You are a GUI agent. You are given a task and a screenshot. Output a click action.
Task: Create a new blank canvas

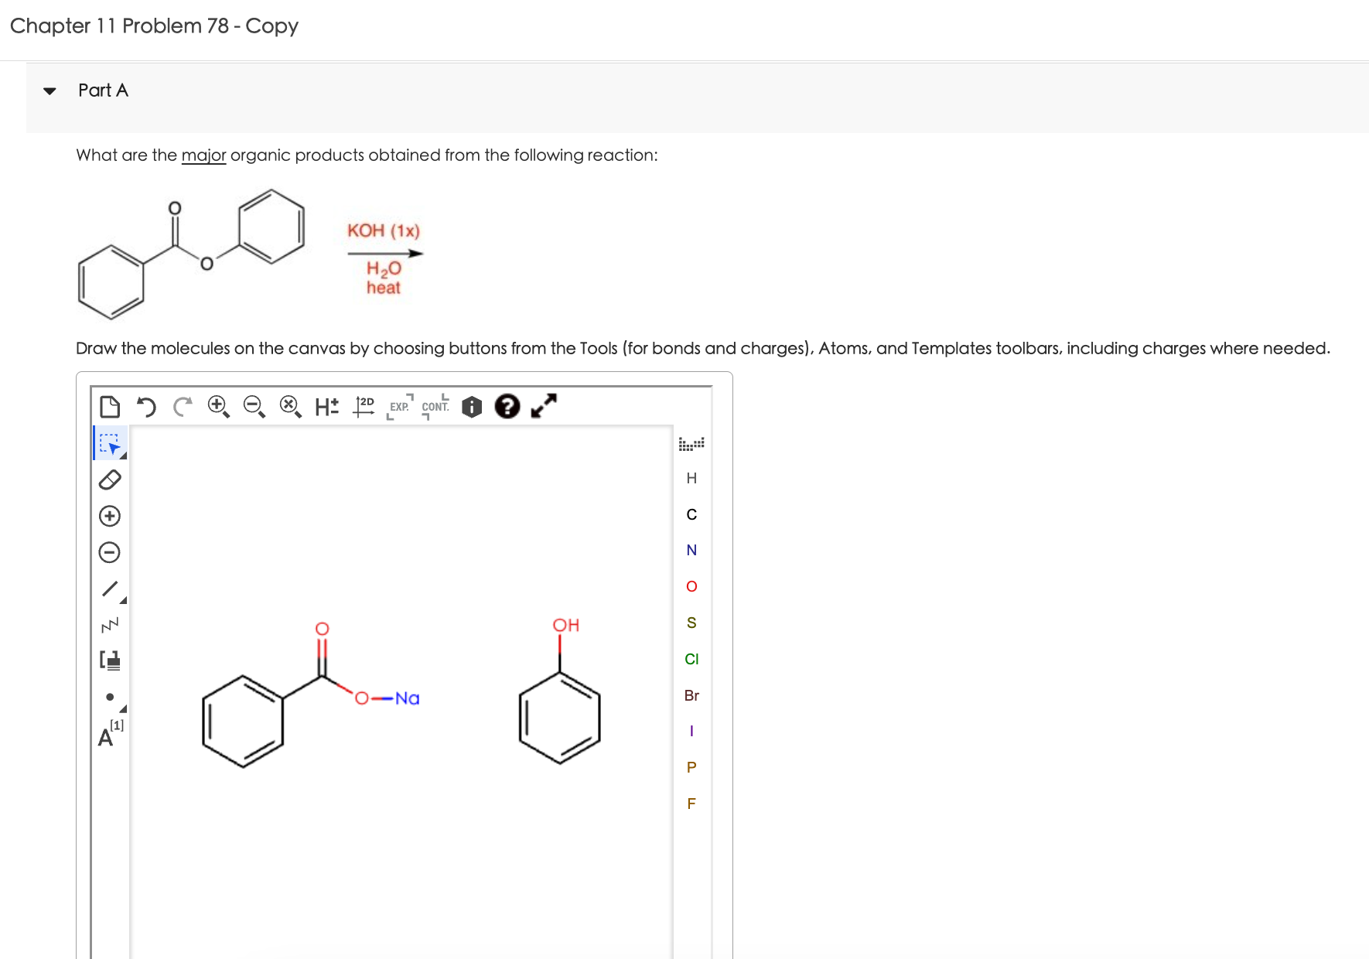(111, 405)
